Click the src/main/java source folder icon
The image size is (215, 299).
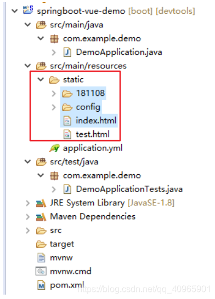pos(41,25)
